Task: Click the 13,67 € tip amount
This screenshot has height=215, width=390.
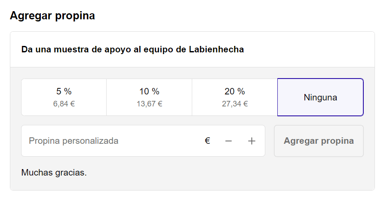Action: pyautogui.click(x=149, y=104)
